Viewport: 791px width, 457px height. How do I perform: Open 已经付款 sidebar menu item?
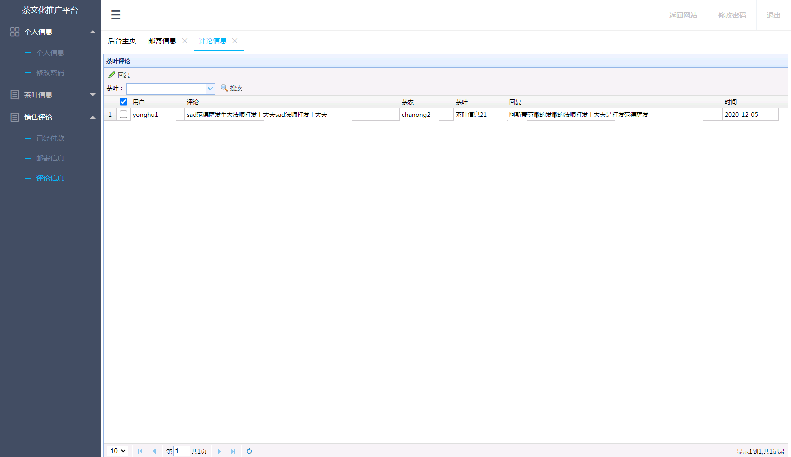click(x=50, y=138)
